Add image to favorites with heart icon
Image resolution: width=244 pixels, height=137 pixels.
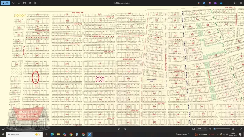(x=11, y=129)
